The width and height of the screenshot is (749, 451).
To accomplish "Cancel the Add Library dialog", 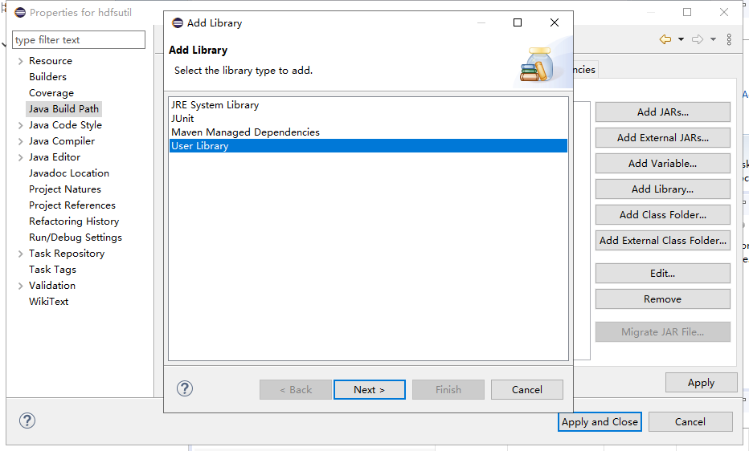I will coord(527,389).
